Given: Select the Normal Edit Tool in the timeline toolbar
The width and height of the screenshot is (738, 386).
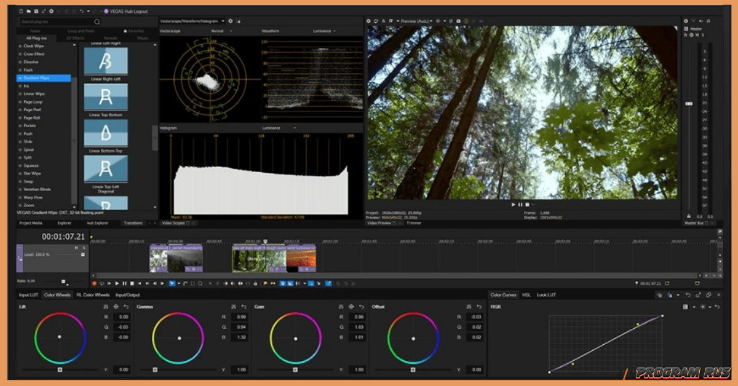Looking at the screenshot, I should point(172,283).
